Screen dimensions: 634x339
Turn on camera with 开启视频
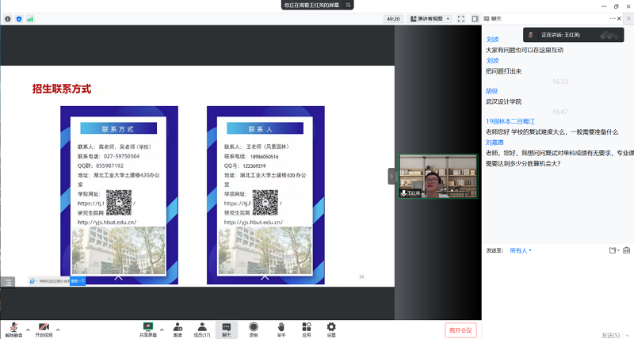[x=44, y=329]
